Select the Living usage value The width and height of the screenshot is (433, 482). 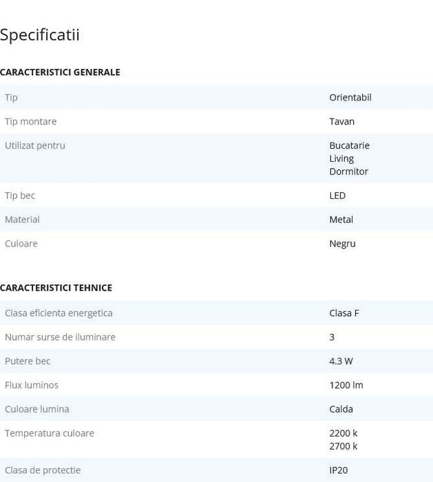341,158
